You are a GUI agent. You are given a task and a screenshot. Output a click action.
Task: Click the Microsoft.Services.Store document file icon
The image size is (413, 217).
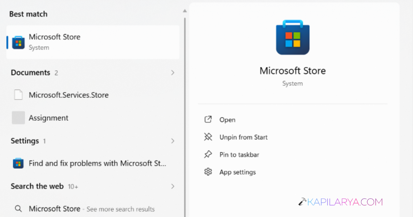pos(18,95)
